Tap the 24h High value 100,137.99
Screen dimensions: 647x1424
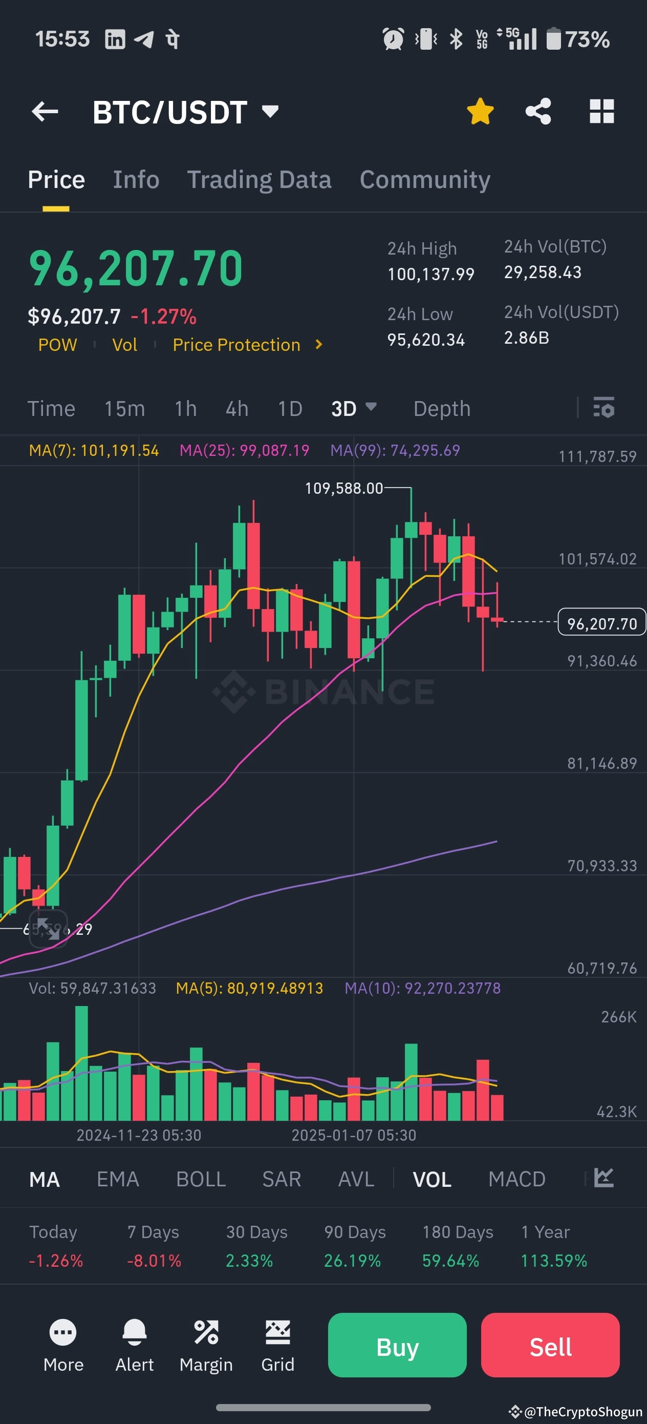coord(431,274)
